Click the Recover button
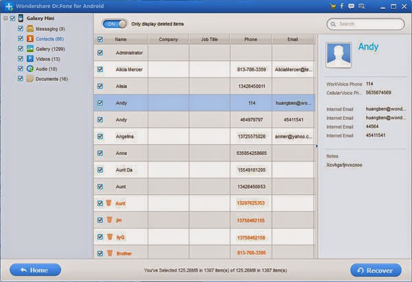412x282 pixels. pyautogui.click(x=376, y=270)
